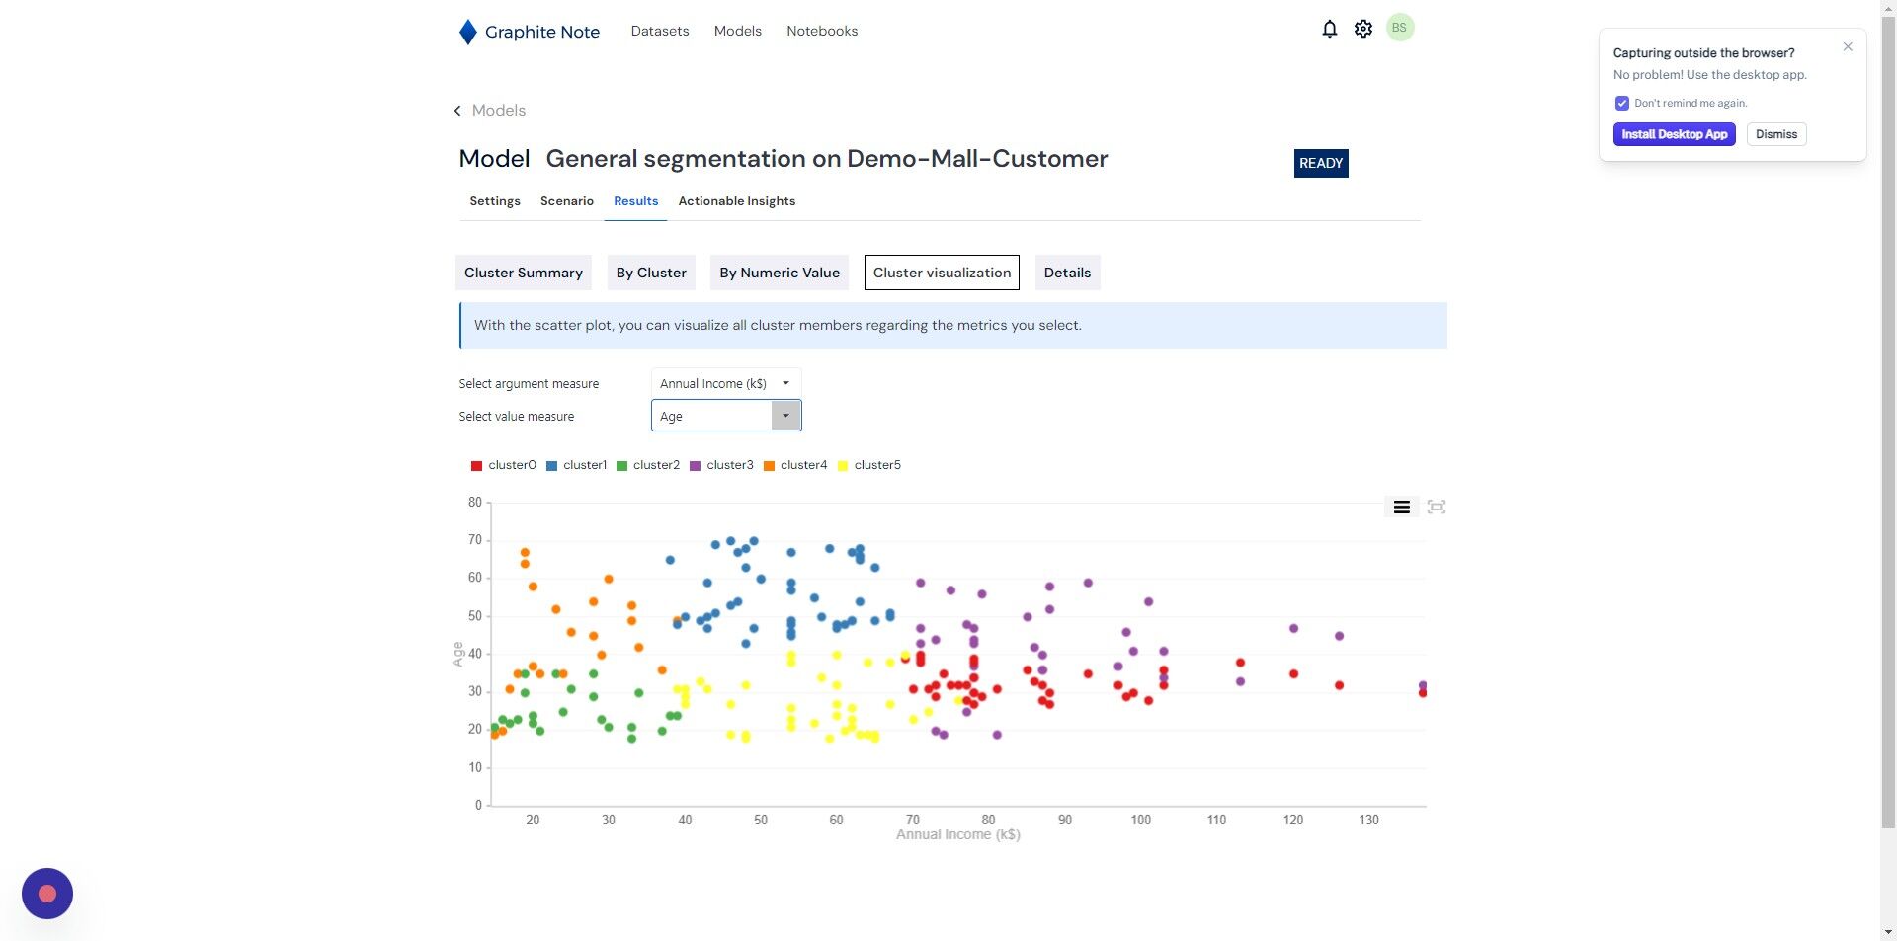Toggle cluster0 legend visibility
The height and width of the screenshot is (941, 1897).
(x=503, y=465)
